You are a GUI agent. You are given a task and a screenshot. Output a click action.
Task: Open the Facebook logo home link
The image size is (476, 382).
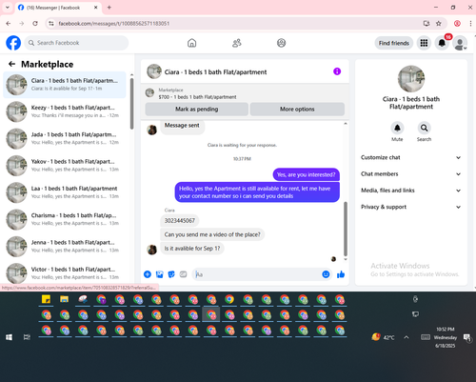coord(13,43)
